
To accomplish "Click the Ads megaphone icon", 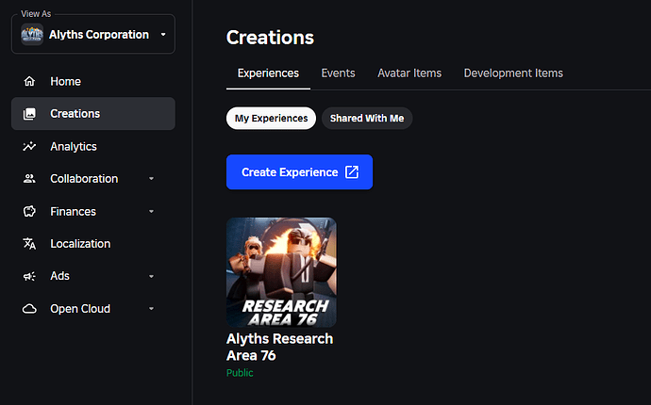I will (29, 276).
